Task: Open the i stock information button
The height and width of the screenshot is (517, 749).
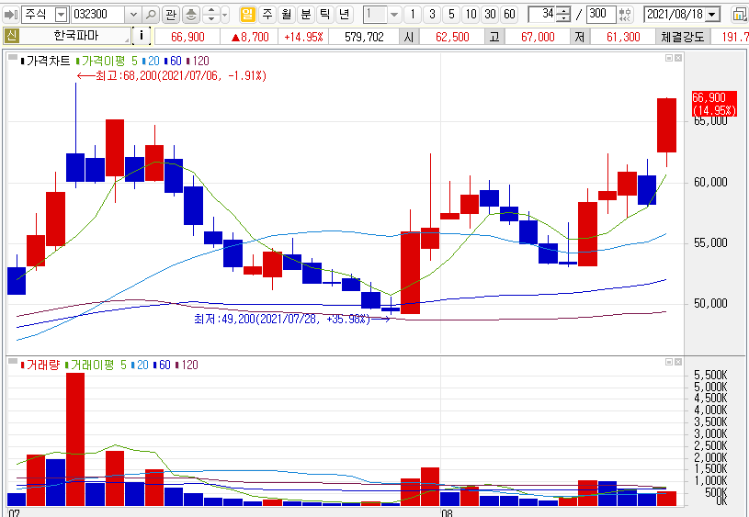Action: tap(141, 37)
